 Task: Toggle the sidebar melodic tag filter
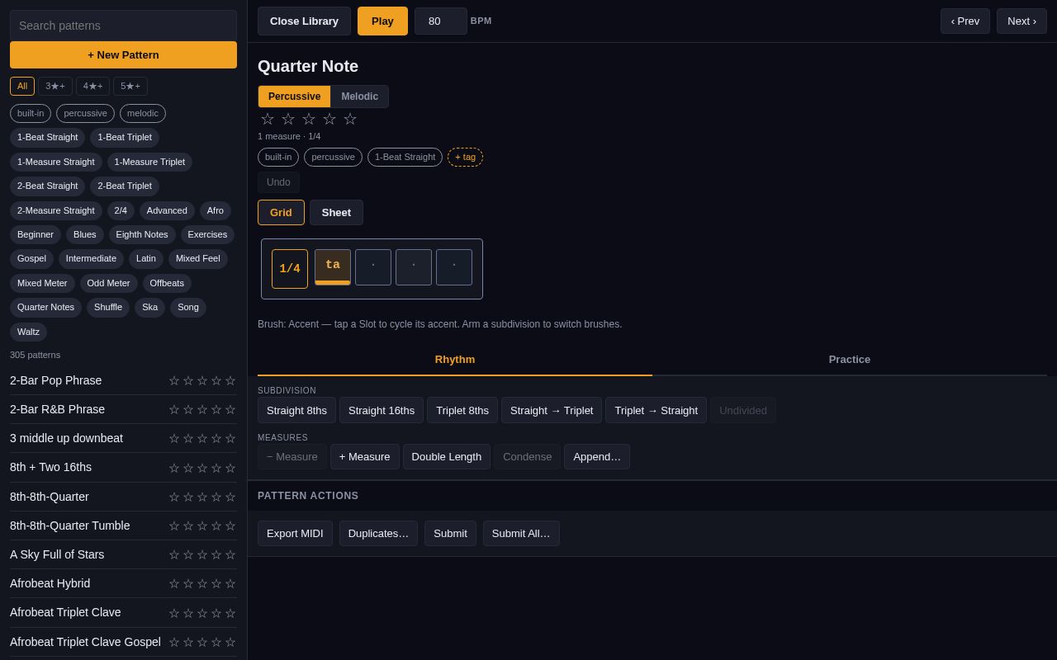tap(143, 113)
